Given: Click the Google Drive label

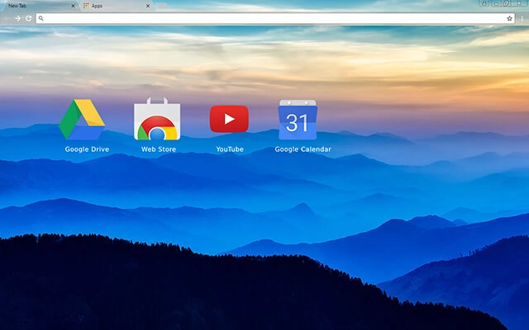Looking at the screenshot, I should pos(87,149).
